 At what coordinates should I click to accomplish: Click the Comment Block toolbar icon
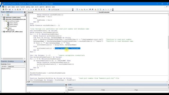(98, 9)
